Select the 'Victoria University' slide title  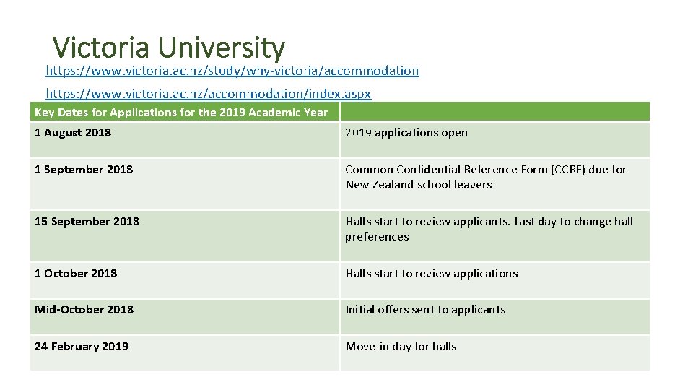click(x=169, y=48)
